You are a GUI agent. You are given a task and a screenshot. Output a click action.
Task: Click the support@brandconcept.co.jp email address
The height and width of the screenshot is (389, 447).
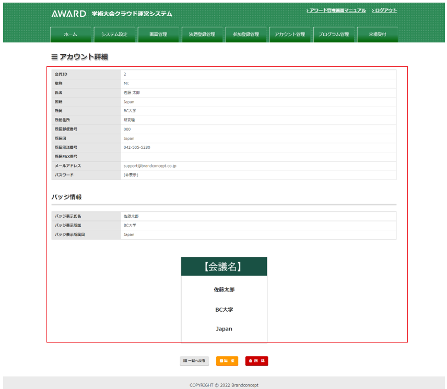150,166
